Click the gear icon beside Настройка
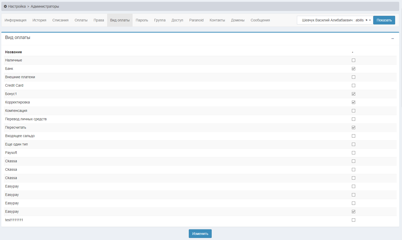Screen dimensions: 402x240 click(5, 6)
